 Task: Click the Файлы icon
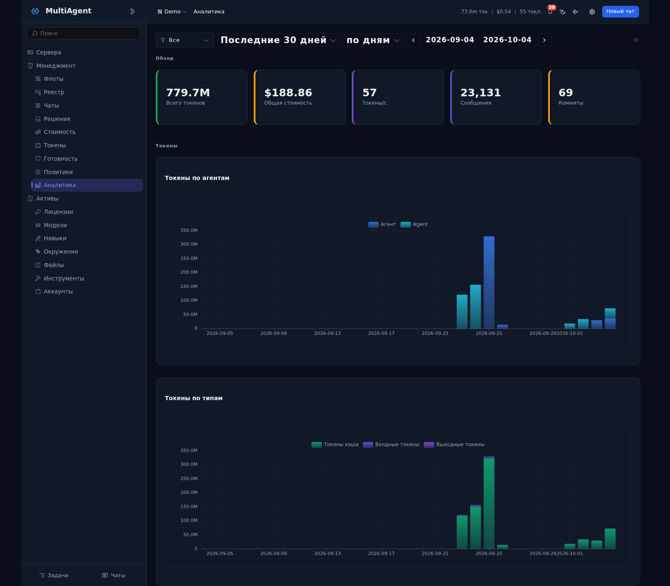38,265
